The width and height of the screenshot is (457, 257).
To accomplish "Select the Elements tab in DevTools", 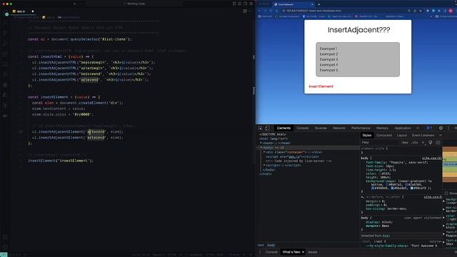I will point(283,128).
